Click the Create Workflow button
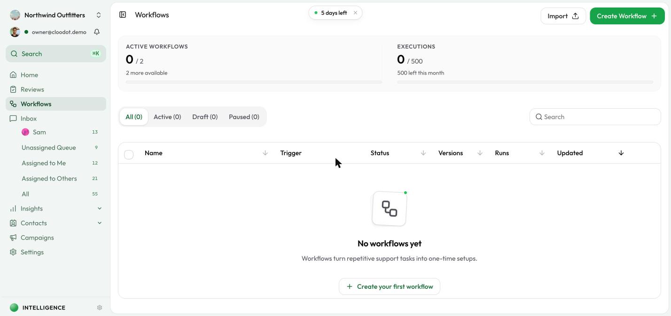The image size is (671, 316). 627,16
